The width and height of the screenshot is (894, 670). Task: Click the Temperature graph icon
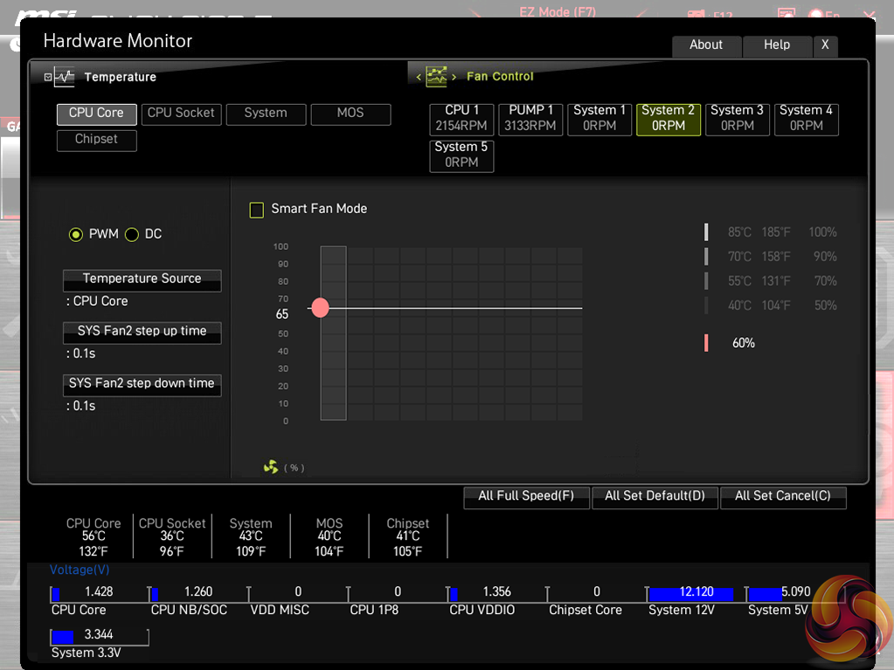coord(64,77)
